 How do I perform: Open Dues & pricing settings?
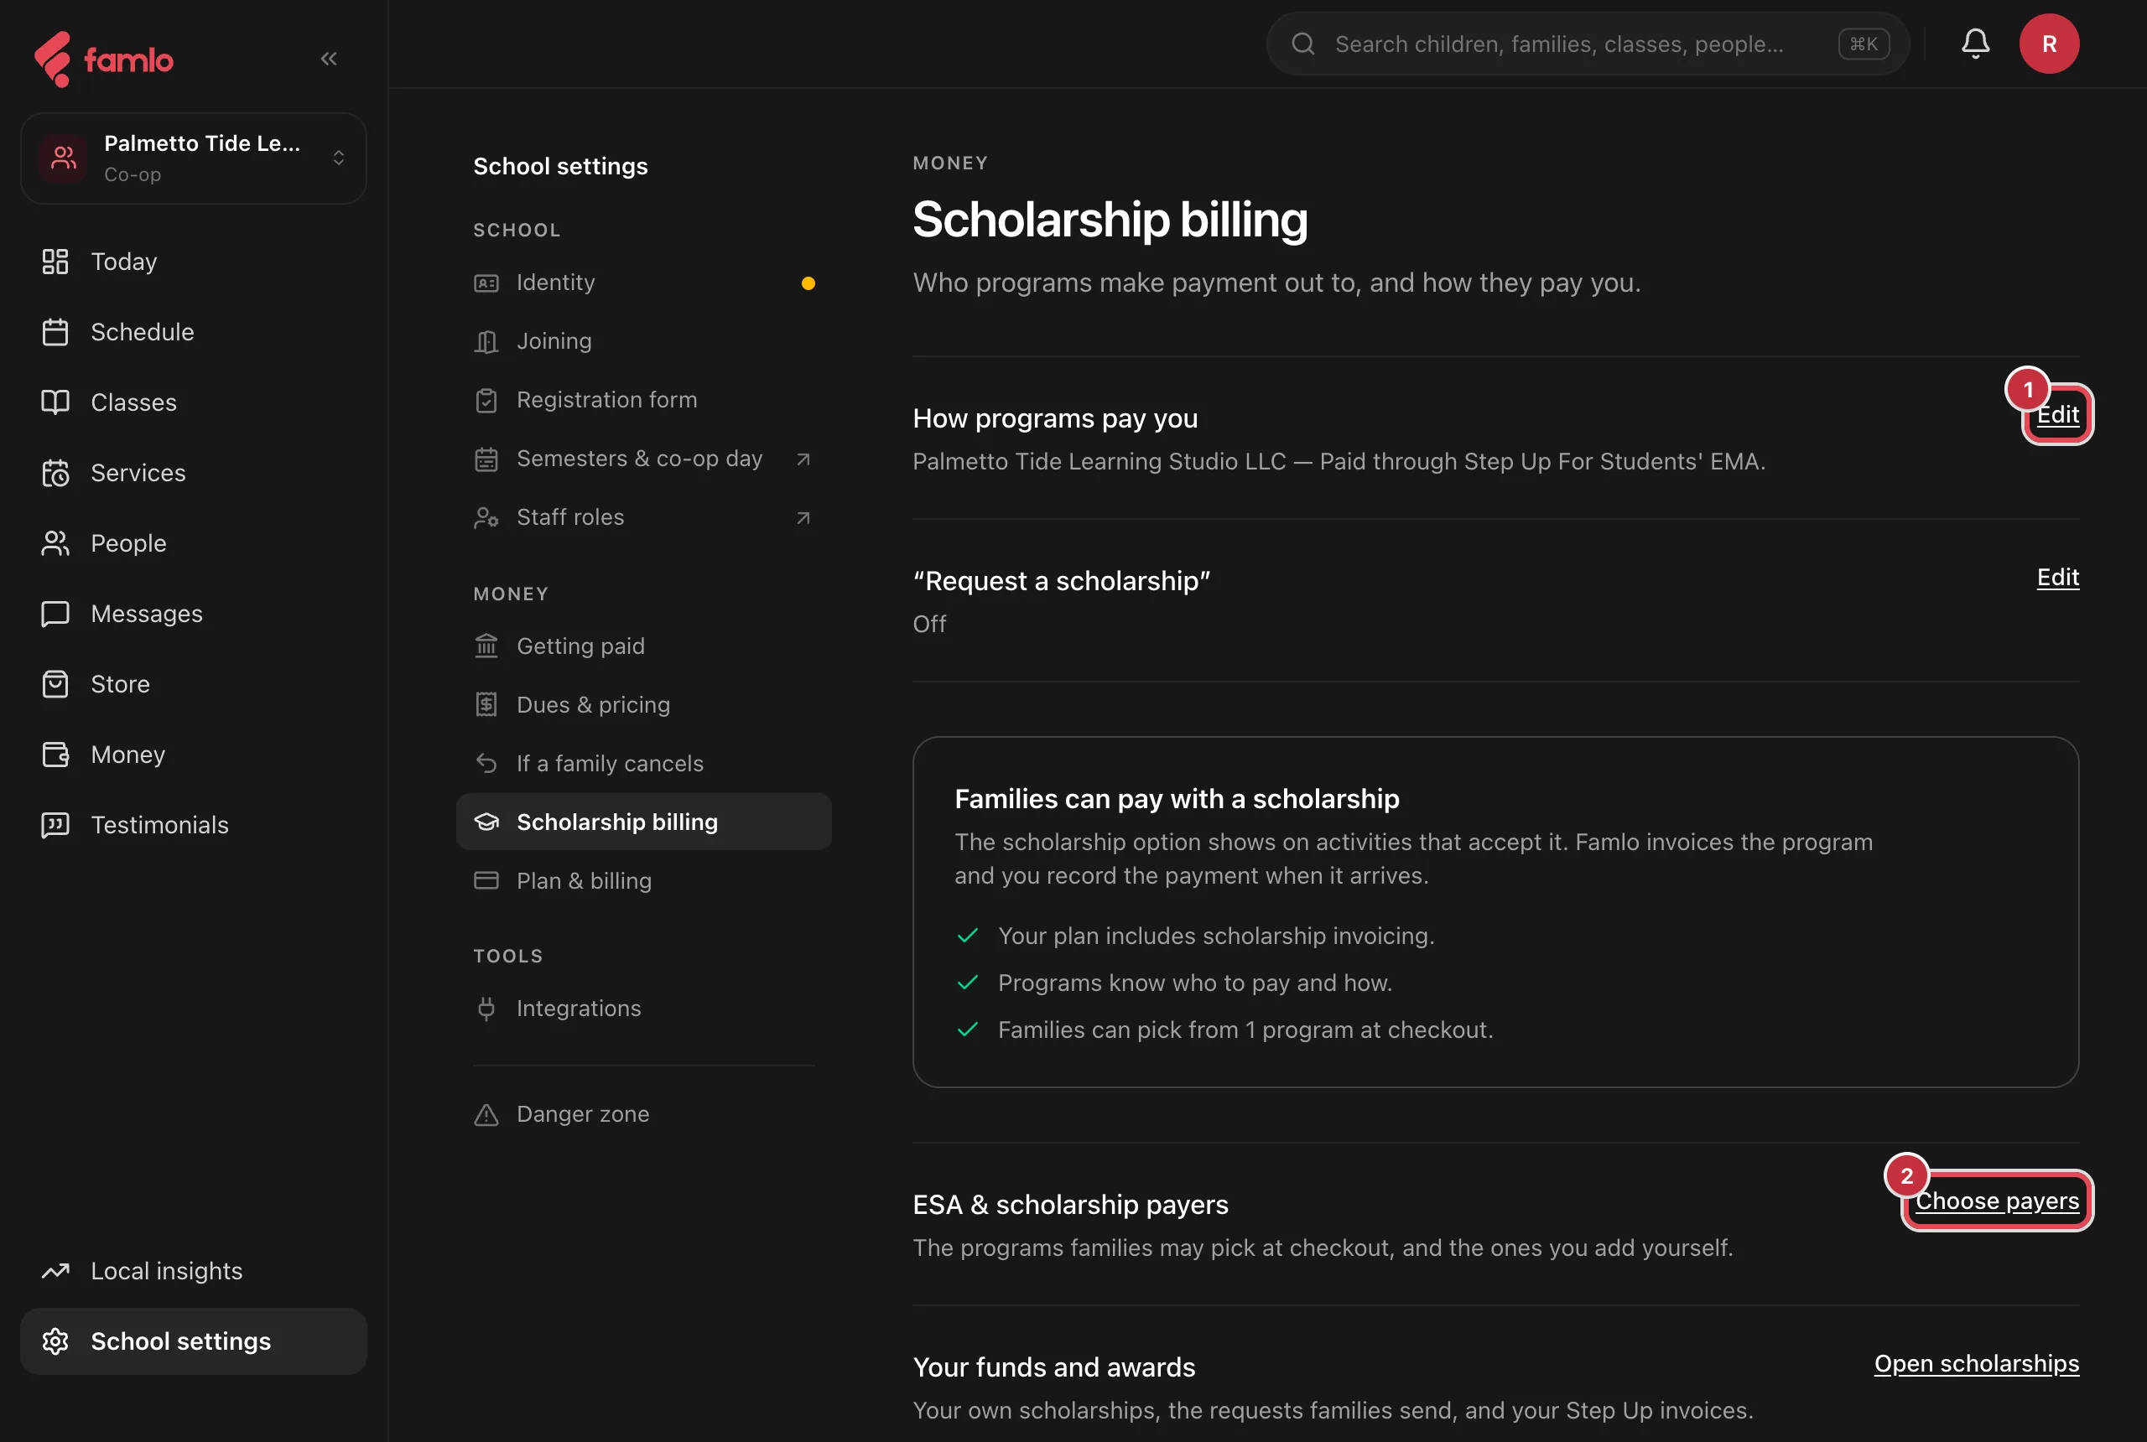pos(644,704)
